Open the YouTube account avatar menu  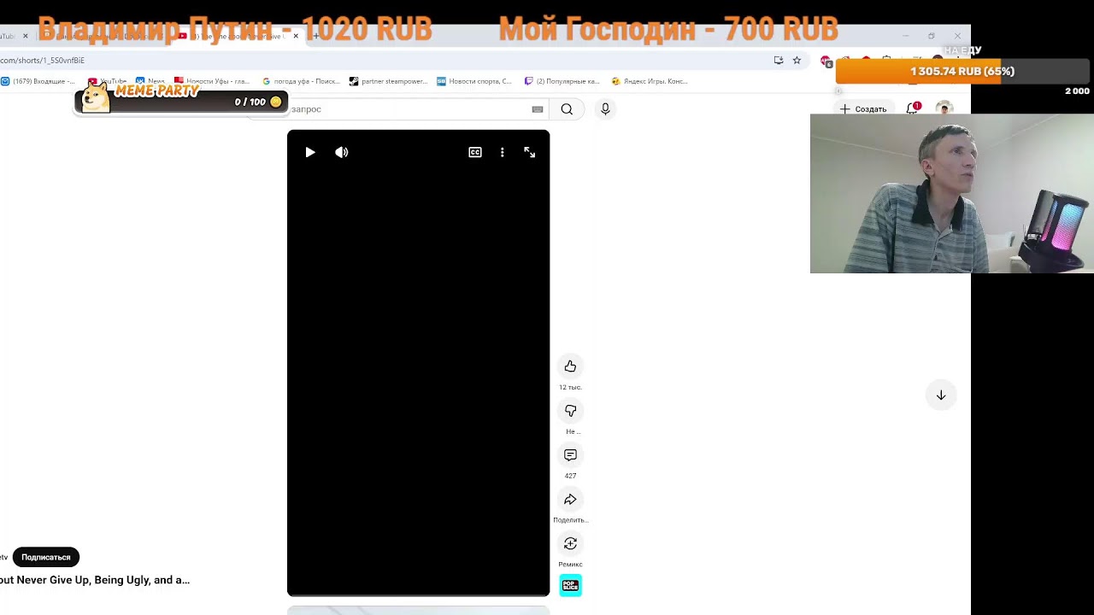[x=944, y=108]
